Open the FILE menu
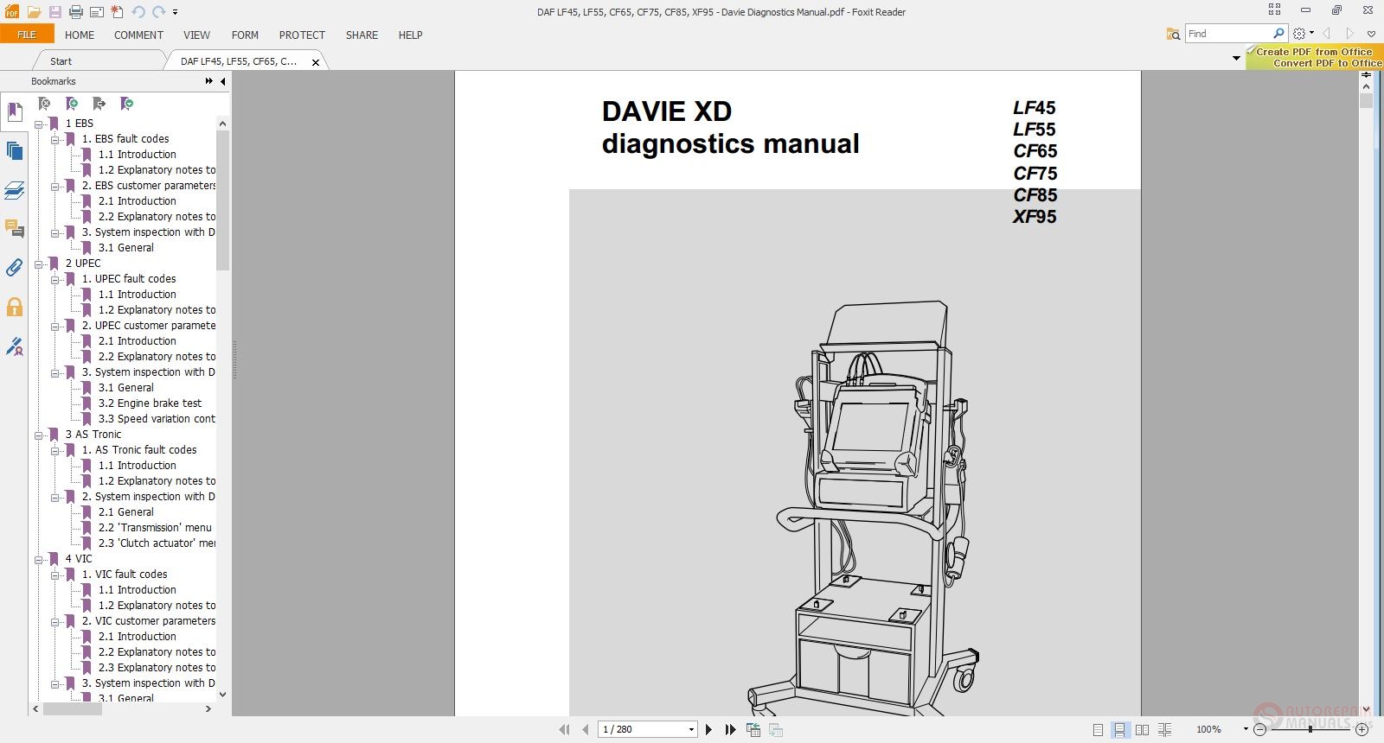 click(27, 35)
